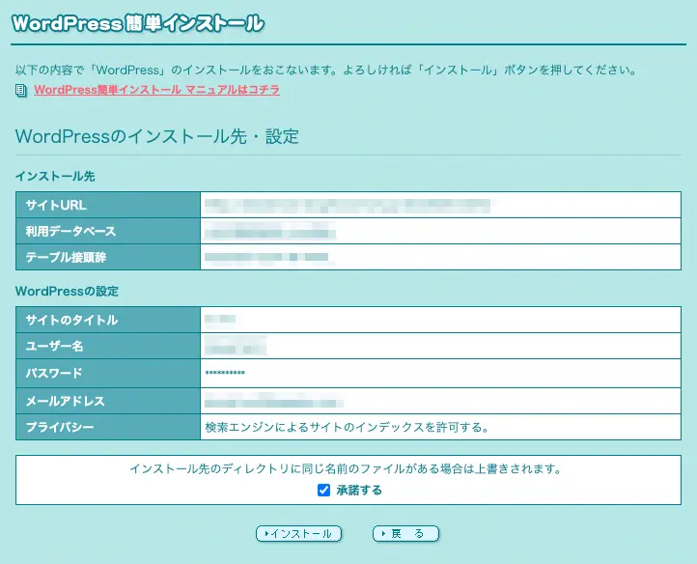Click the WordPressのインストール先・設定 heading
Image resolution: width=697 pixels, height=564 pixels.
[x=157, y=137]
